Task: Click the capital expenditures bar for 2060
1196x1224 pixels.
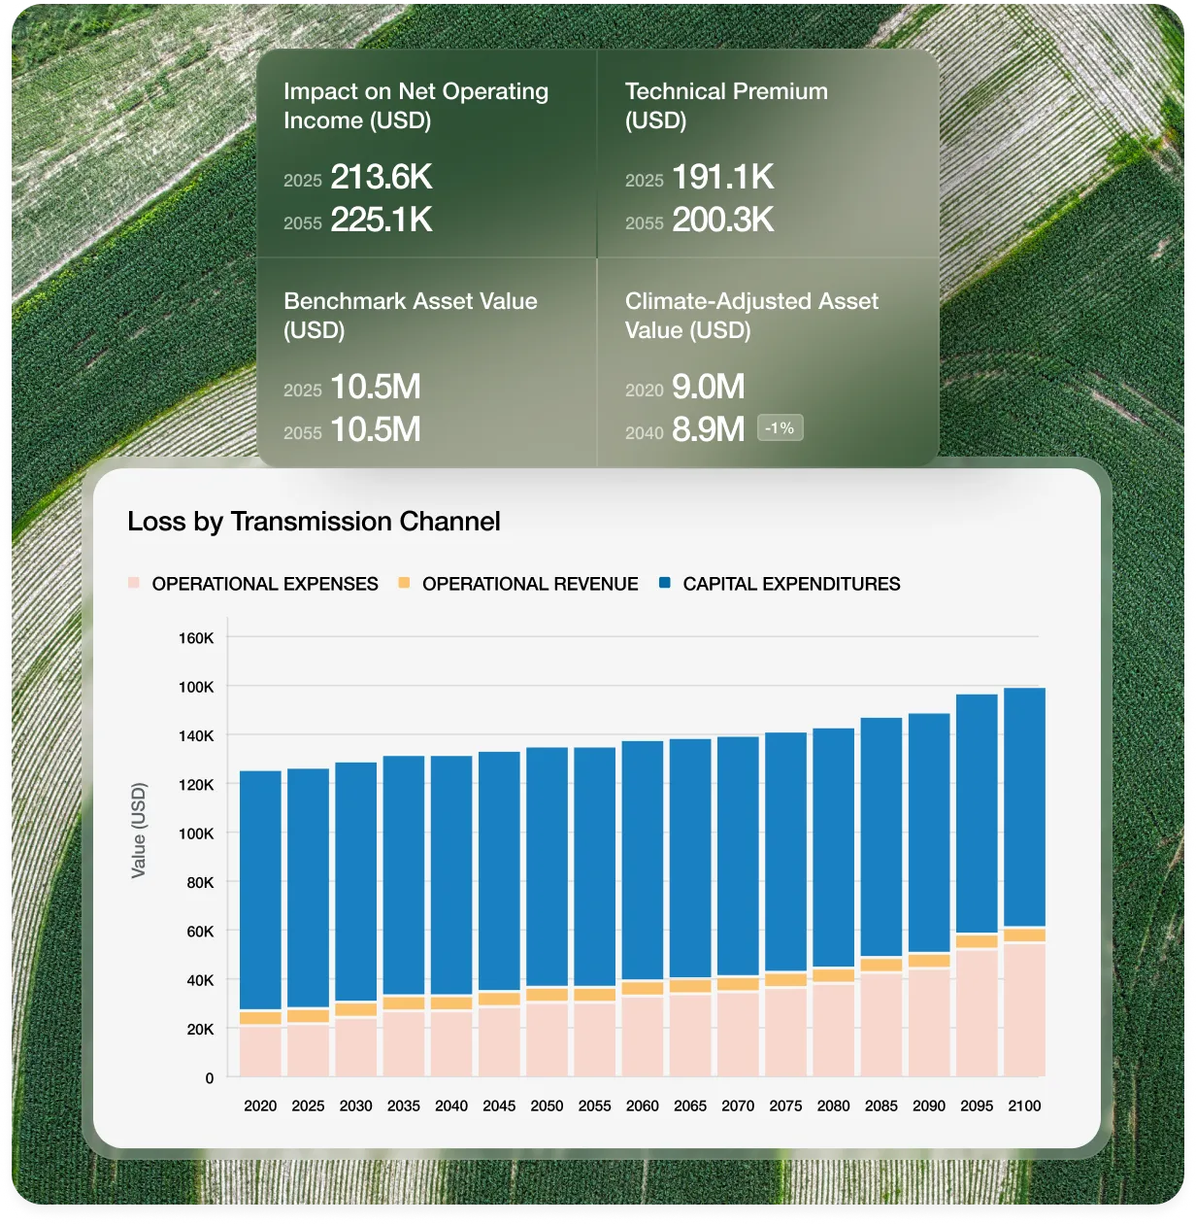Action: click(643, 861)
